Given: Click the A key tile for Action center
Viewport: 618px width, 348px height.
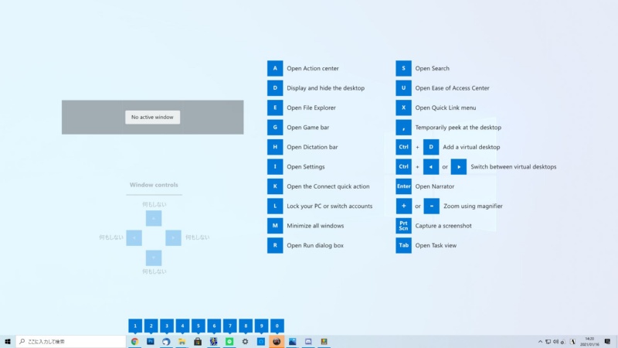Looking at the screenshot, I should point(275,68).
